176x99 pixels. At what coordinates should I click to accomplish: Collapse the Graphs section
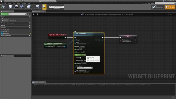(x=1, y=17)
